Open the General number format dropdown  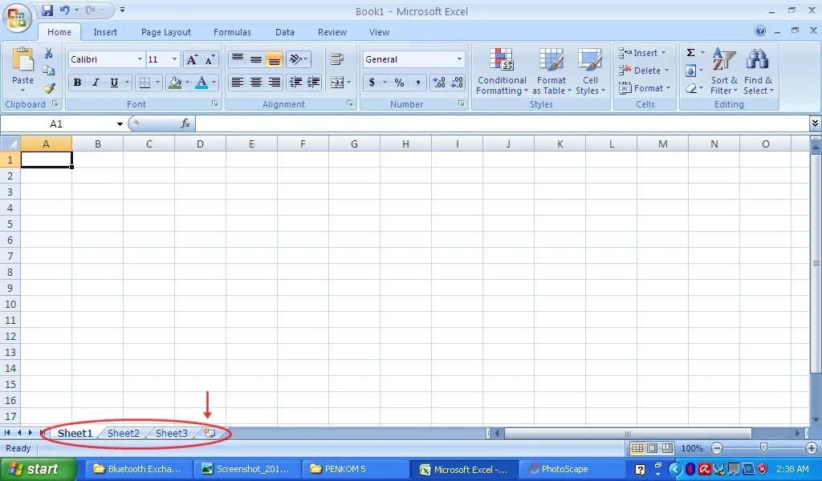[459, 59]
